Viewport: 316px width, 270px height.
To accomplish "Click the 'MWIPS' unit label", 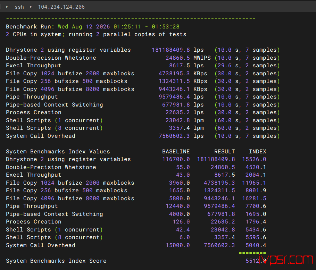I will coord(202,58).
